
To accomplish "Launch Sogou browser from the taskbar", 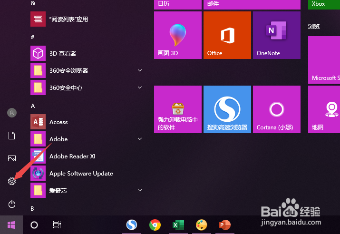I will (x=132, y=224).
